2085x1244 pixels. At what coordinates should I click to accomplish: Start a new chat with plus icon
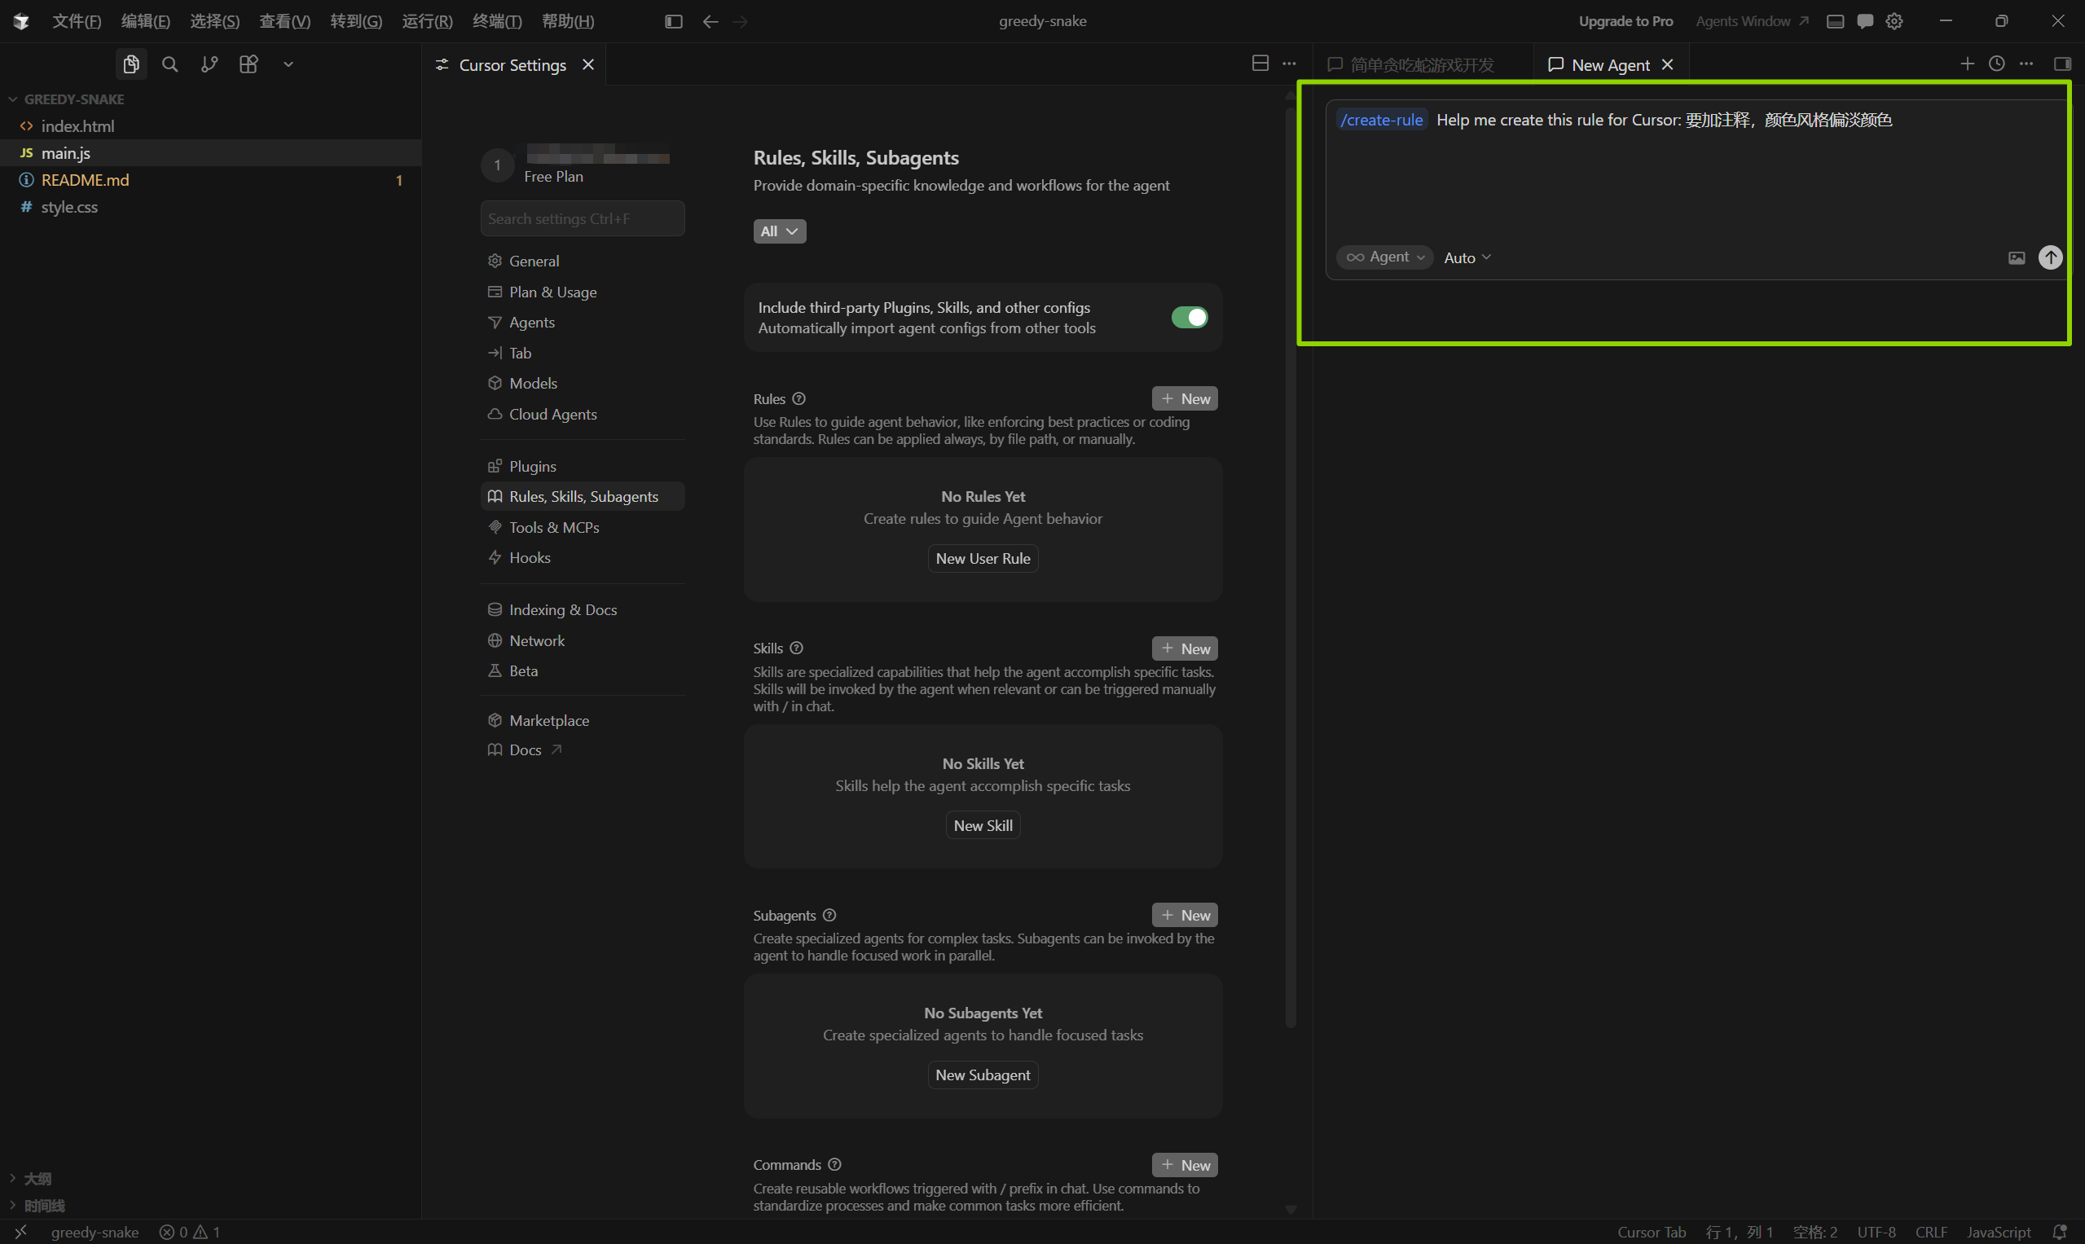point(1967,64)
